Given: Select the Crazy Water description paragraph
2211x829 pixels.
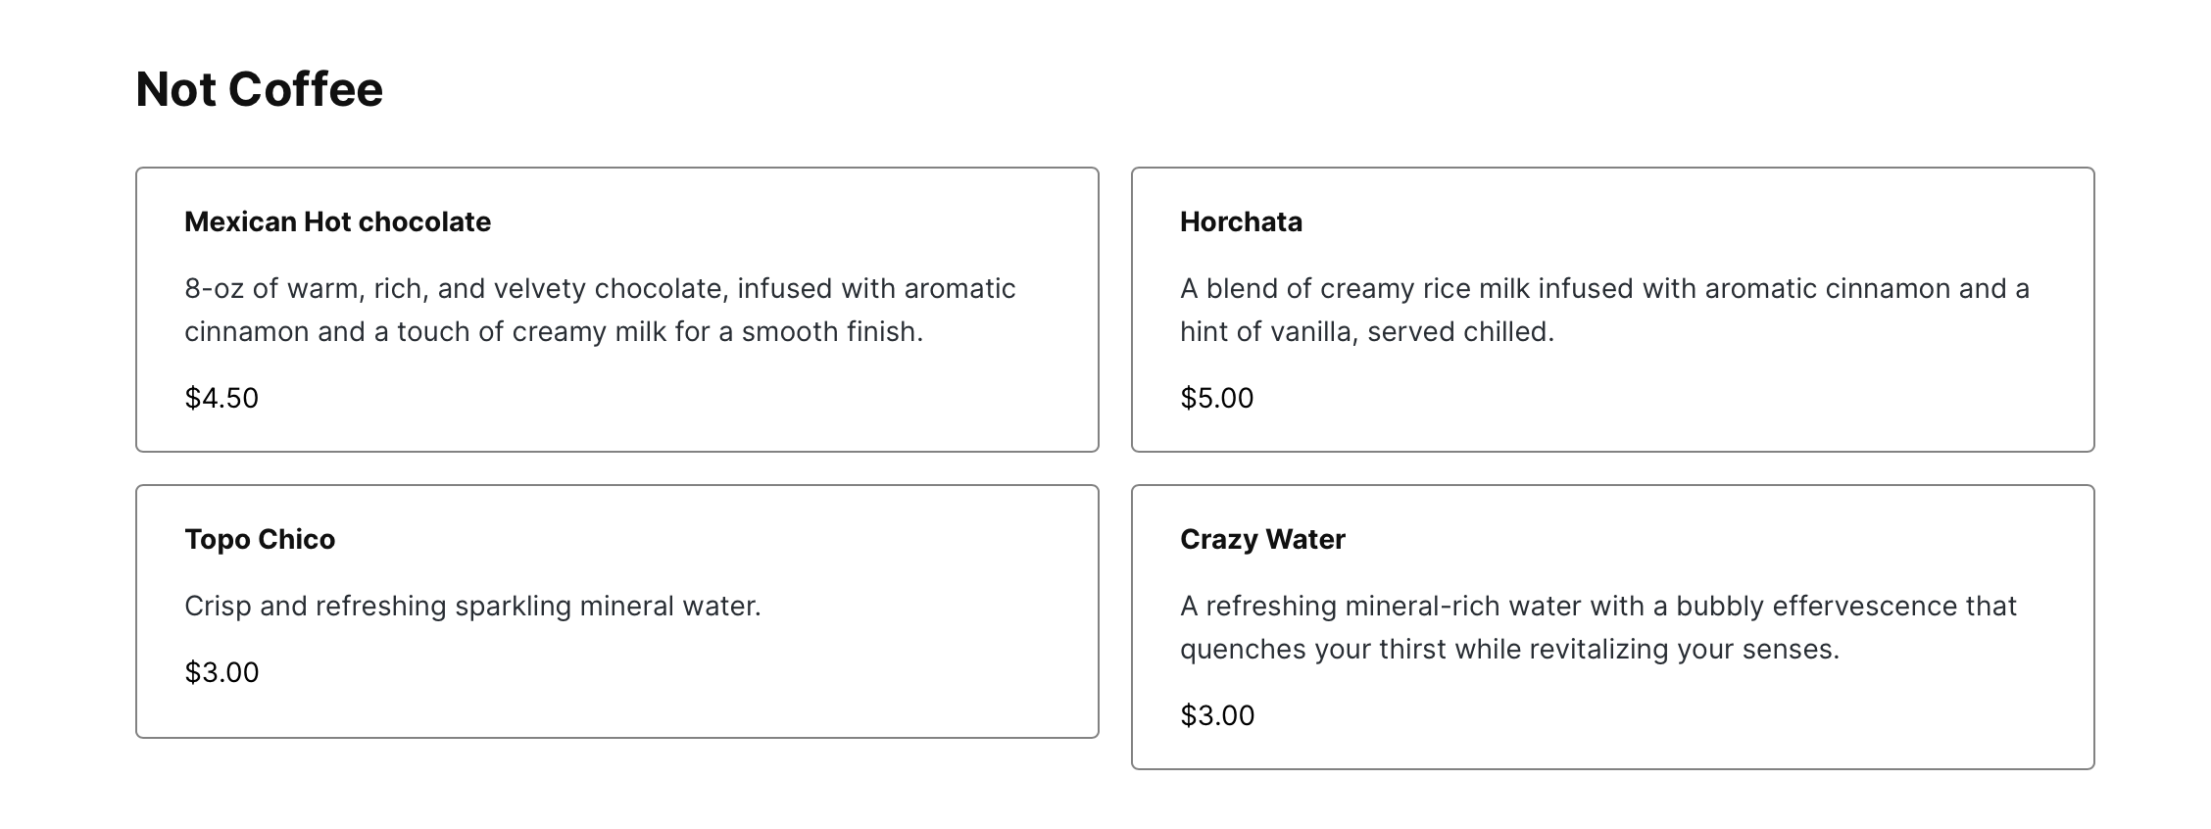Looking at the screenshot, I should tap(1598, 627).
